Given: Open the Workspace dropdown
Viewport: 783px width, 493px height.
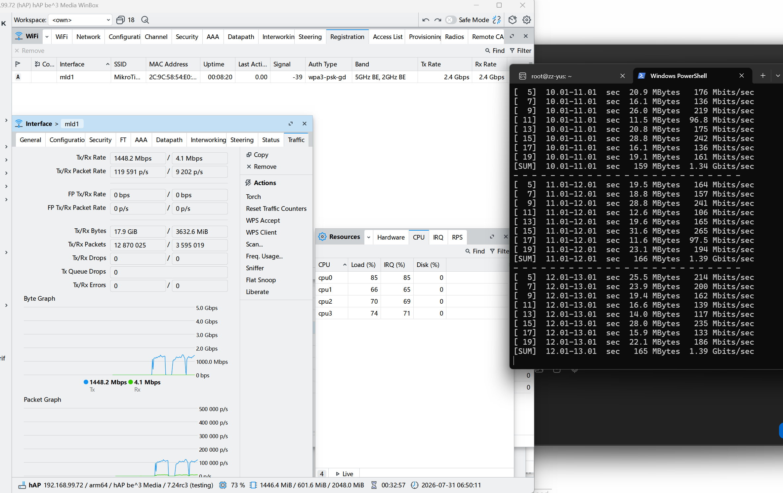Looking at the screenshot, I should (80, 20).
